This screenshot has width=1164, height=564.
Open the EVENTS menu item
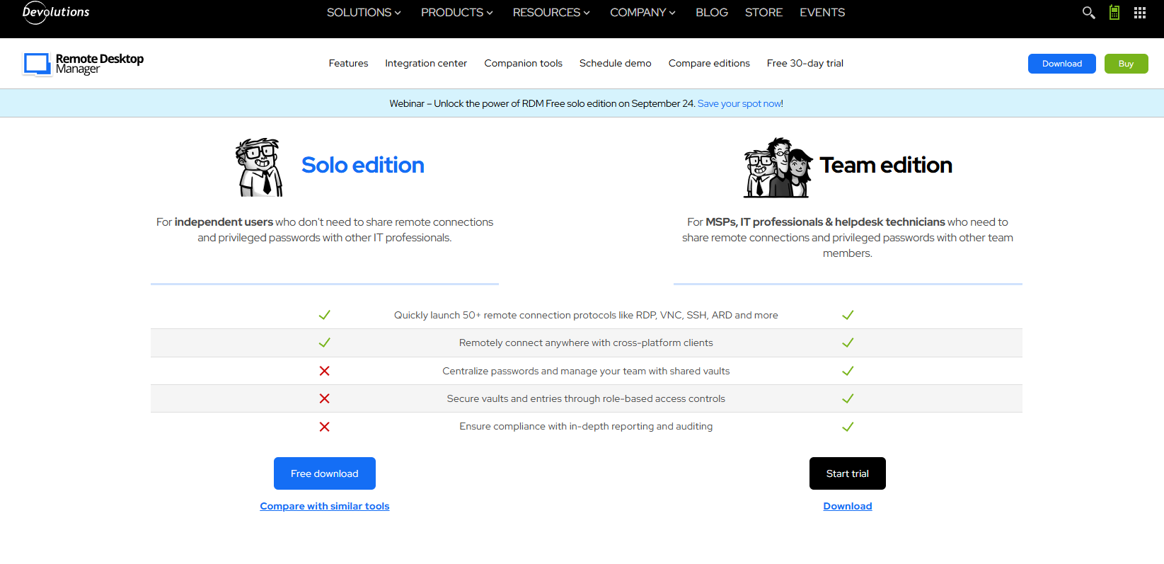(822, 13)
